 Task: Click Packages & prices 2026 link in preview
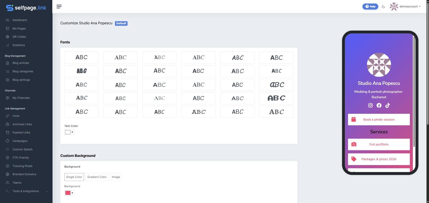(x=379, y=159)
